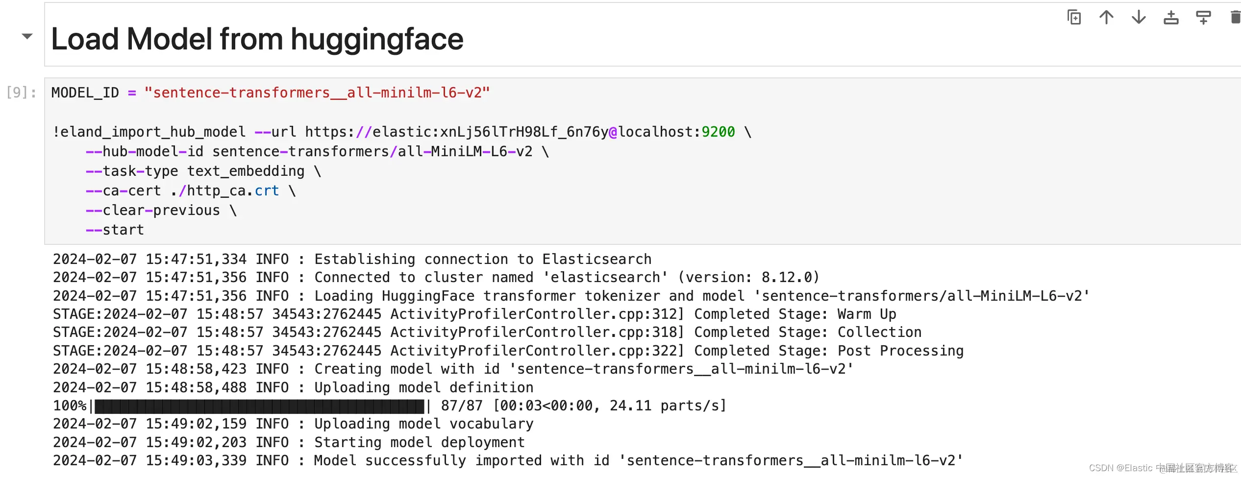
Task: Duplicate the heading cell with the copy icon
Action: [1074, 18]
